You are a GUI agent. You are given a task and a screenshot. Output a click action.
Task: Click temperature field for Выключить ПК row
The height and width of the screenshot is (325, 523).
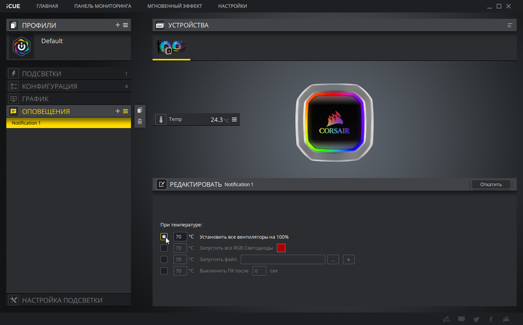(180, 271)
